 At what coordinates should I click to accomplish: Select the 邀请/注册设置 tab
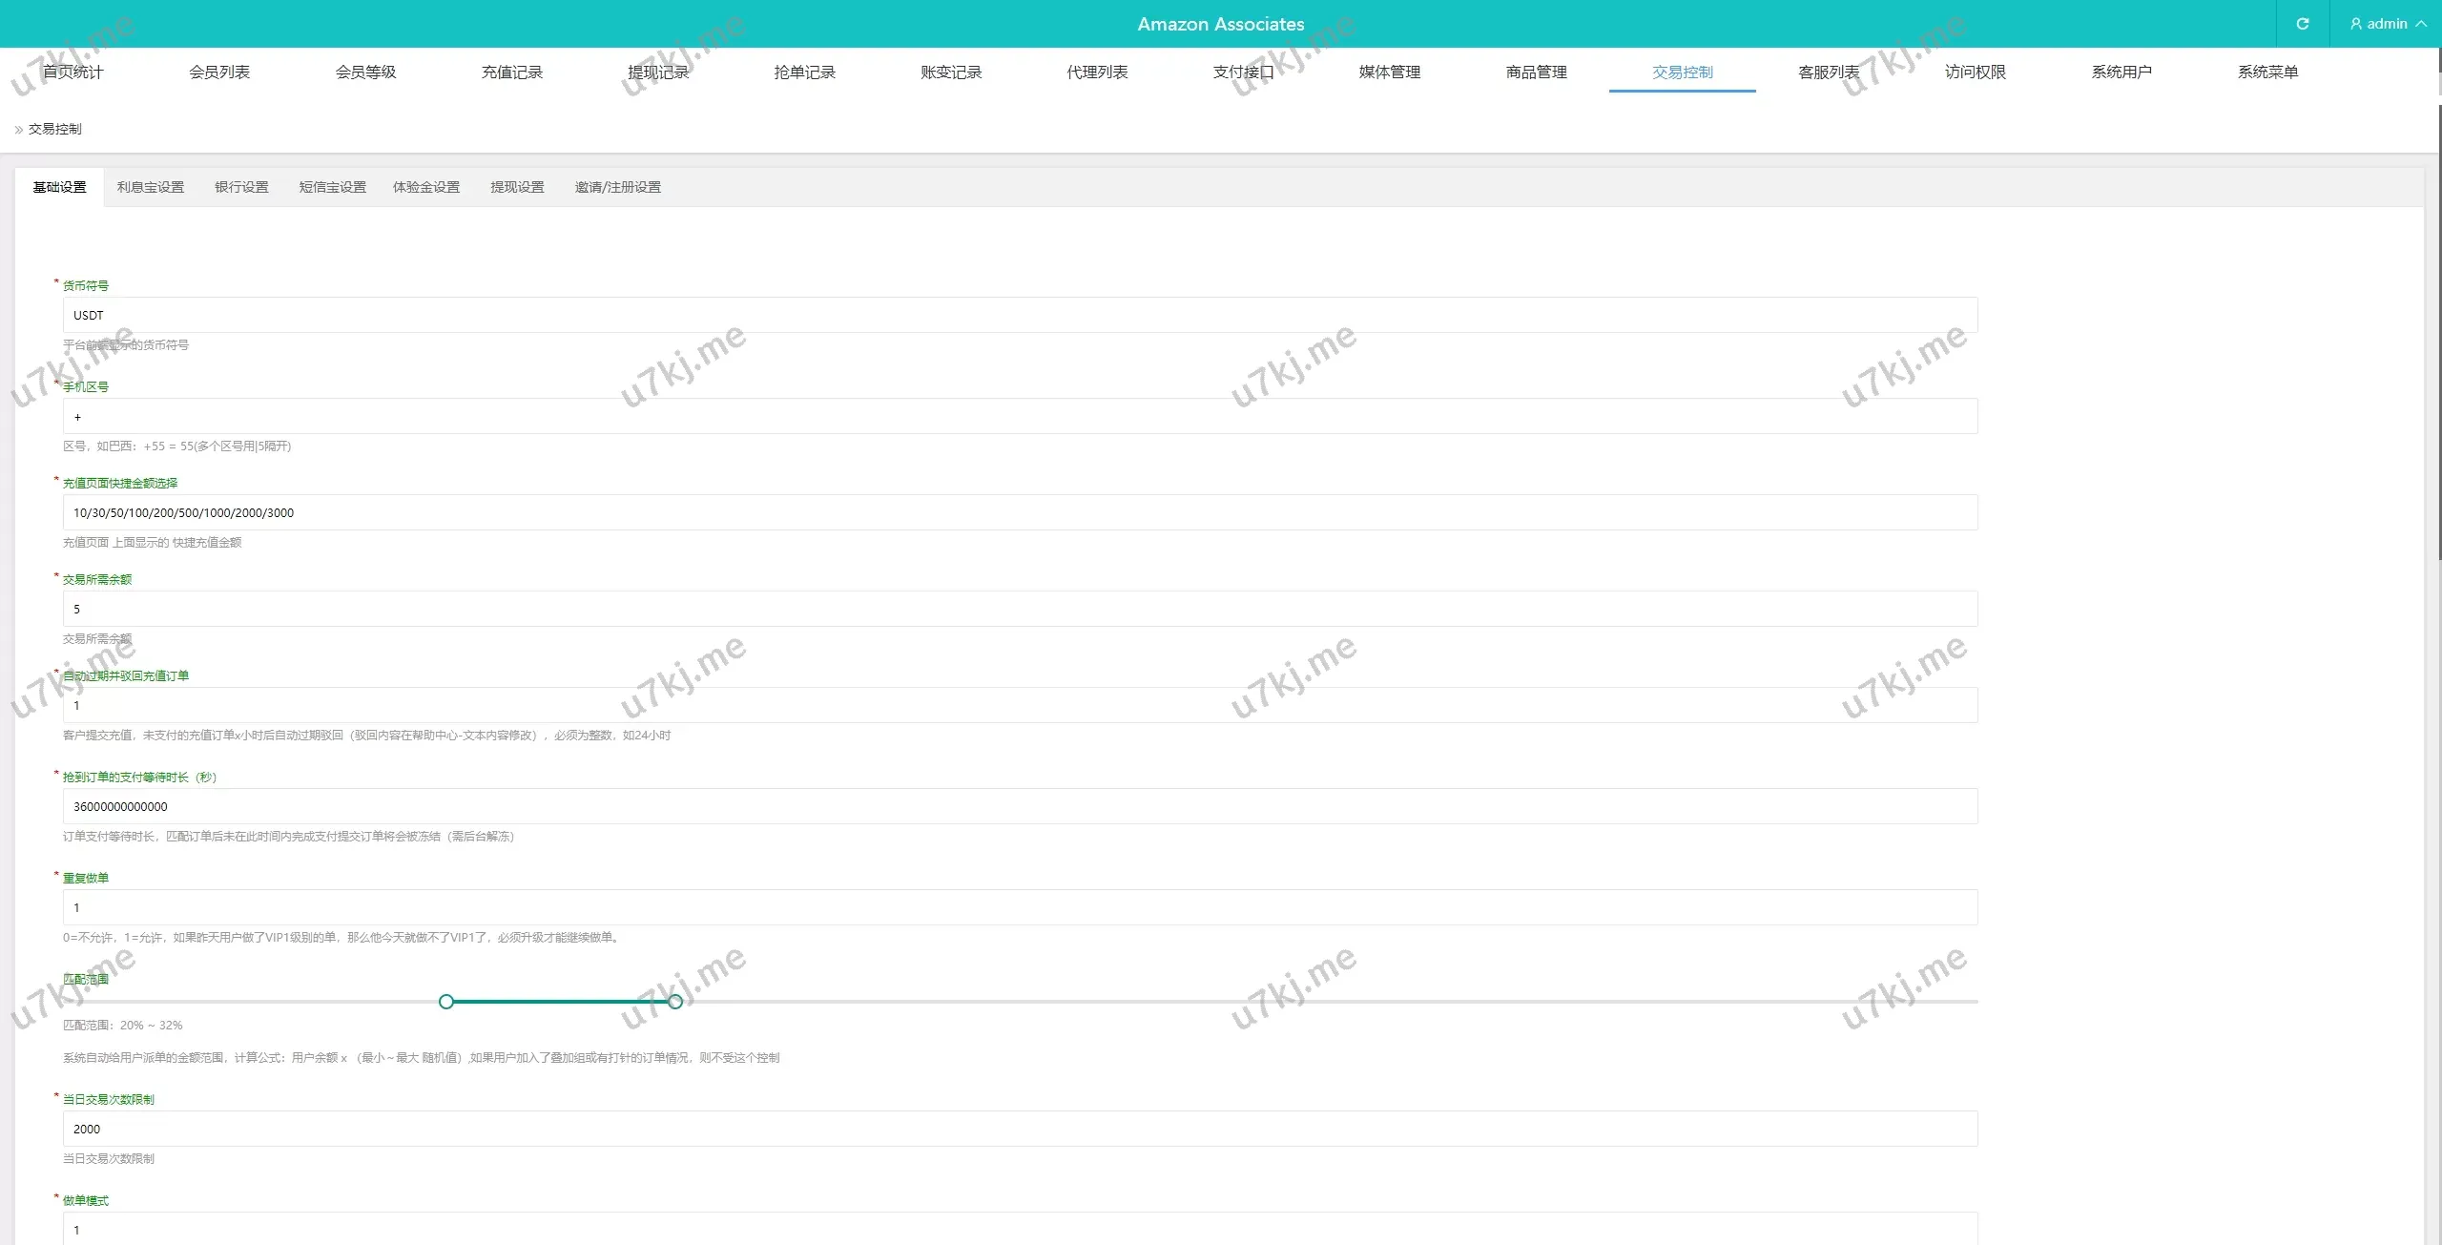pyautogui.click(x=617, y=187)
